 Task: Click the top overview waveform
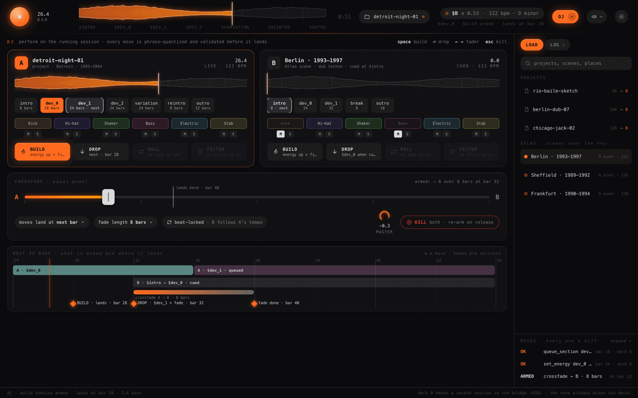(x=202, y=13)
